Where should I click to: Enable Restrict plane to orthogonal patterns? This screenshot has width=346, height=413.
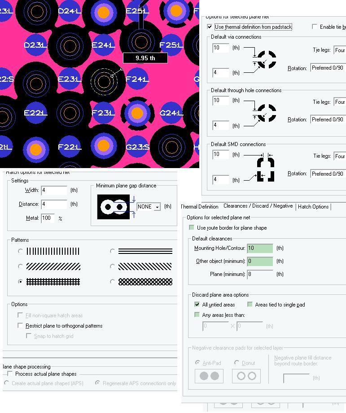[x=20, y=325]
